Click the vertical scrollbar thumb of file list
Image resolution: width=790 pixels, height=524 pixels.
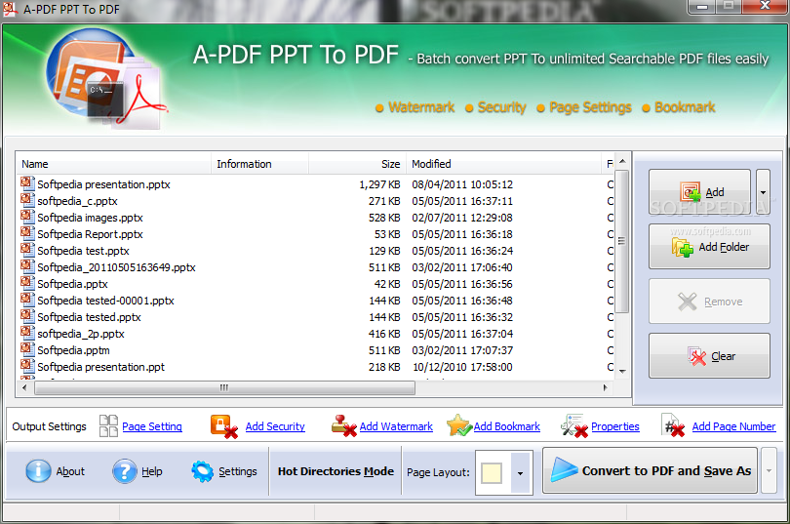(x=622, y=241)
